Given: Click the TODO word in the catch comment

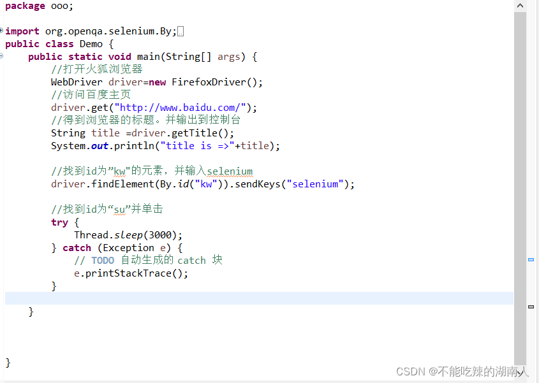Looking at the screenshot, I should tap(103, 260).
